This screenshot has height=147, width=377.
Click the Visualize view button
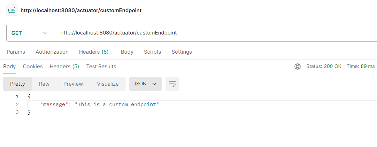click(108, 84)
